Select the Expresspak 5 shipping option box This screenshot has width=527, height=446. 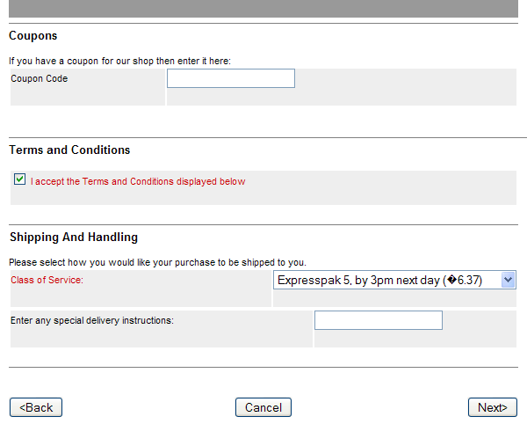click(x=394, y=280)
